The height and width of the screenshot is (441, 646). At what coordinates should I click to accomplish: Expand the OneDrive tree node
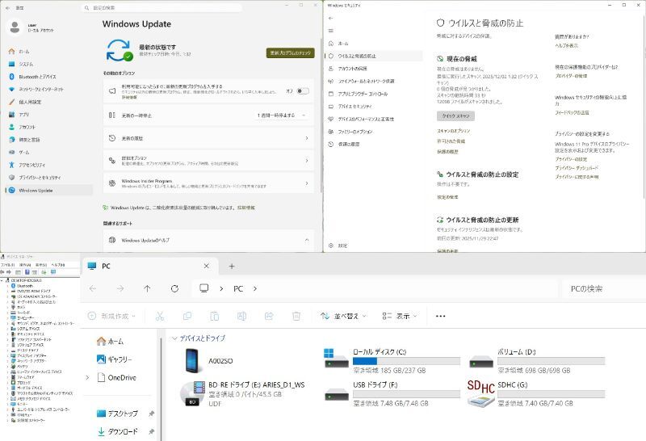pyautogui.click(x=87, y=377)
